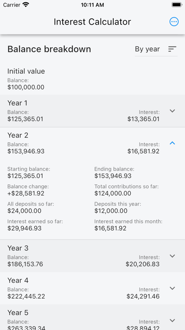Tap the Wi-Fi icon in status bar
The width and height of the screenshot is (185, 330).
[26, 5]
